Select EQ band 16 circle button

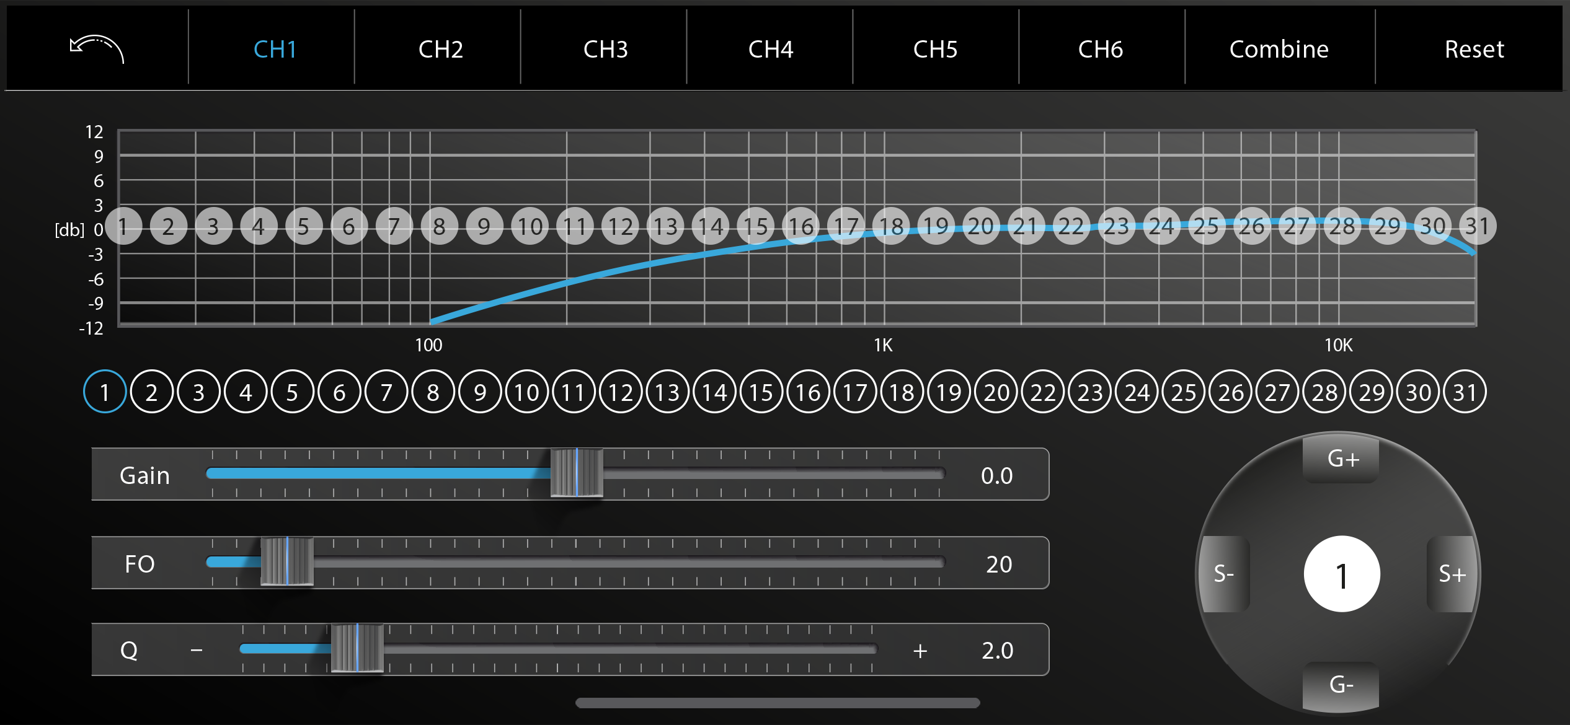point(808,392)
